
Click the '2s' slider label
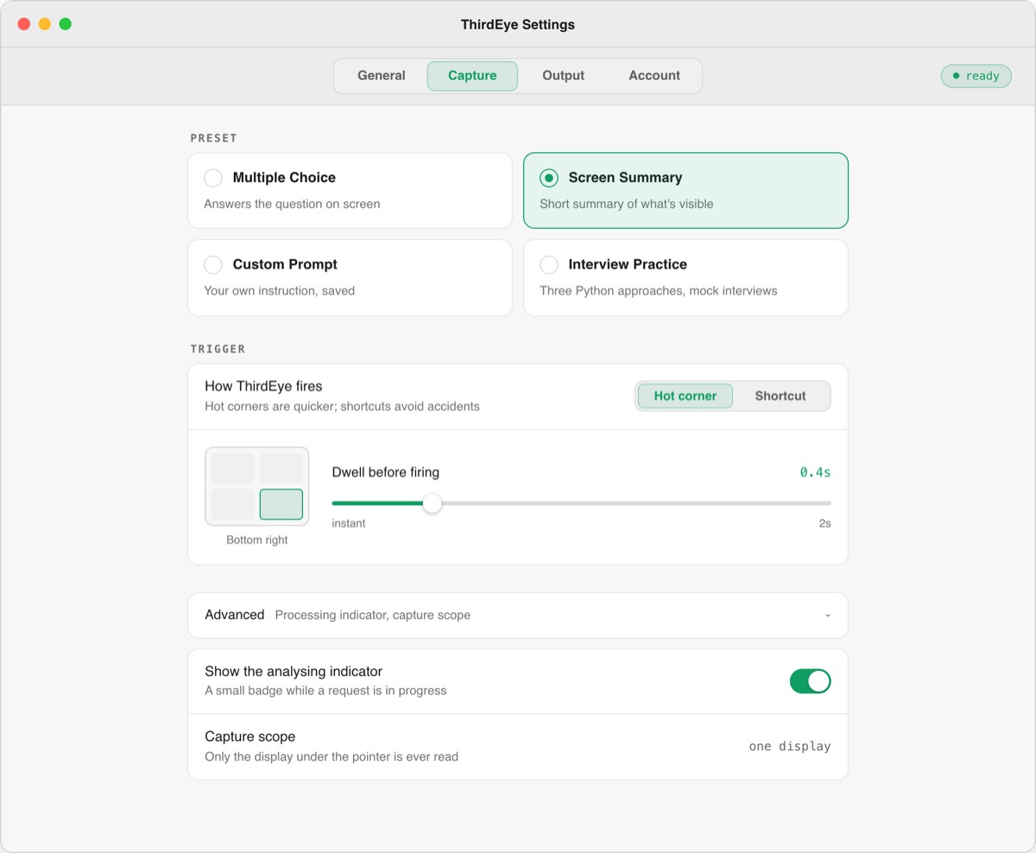(x=825, y=523)
